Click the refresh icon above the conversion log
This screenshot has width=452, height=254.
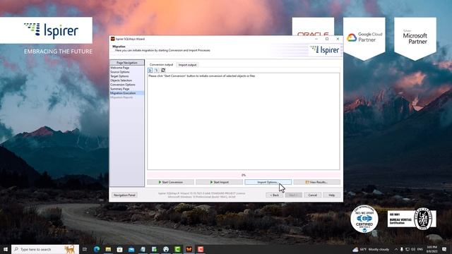pyautogui.click(x=163, y=71)
